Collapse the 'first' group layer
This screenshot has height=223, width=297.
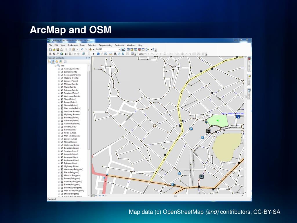tap(55, 66)
